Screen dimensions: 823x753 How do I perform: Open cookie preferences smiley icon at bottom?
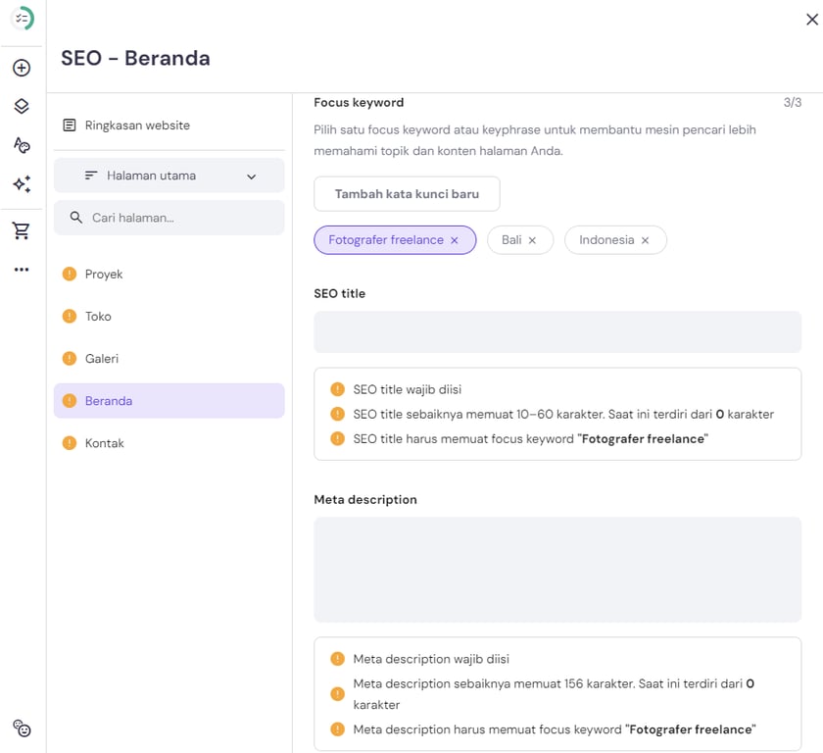tap(22, 729)
